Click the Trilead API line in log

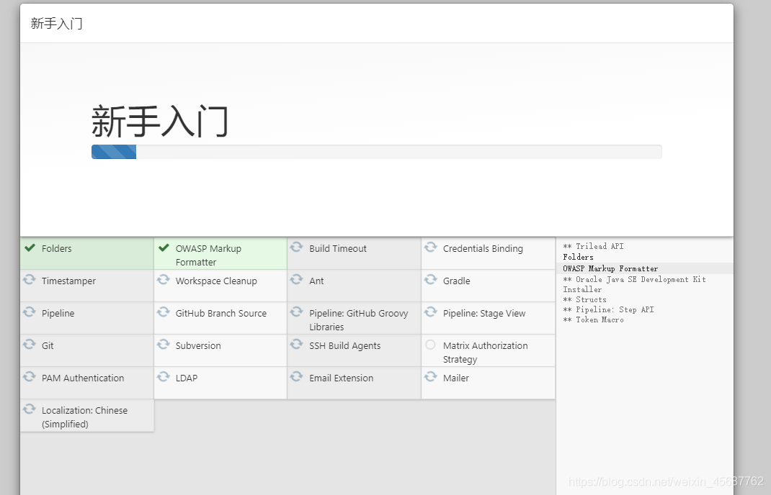594,246
